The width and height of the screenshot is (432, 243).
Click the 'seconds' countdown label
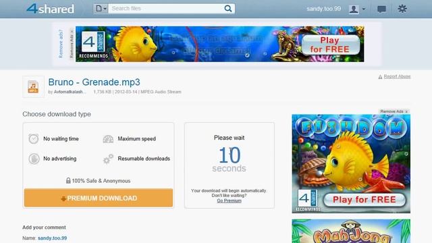pyautogui.click(x=230, y=168)
